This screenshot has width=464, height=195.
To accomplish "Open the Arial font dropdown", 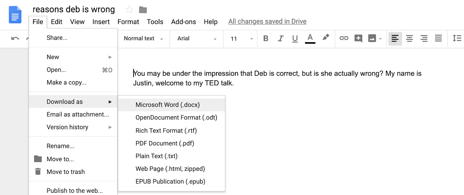I will point(197,38).
